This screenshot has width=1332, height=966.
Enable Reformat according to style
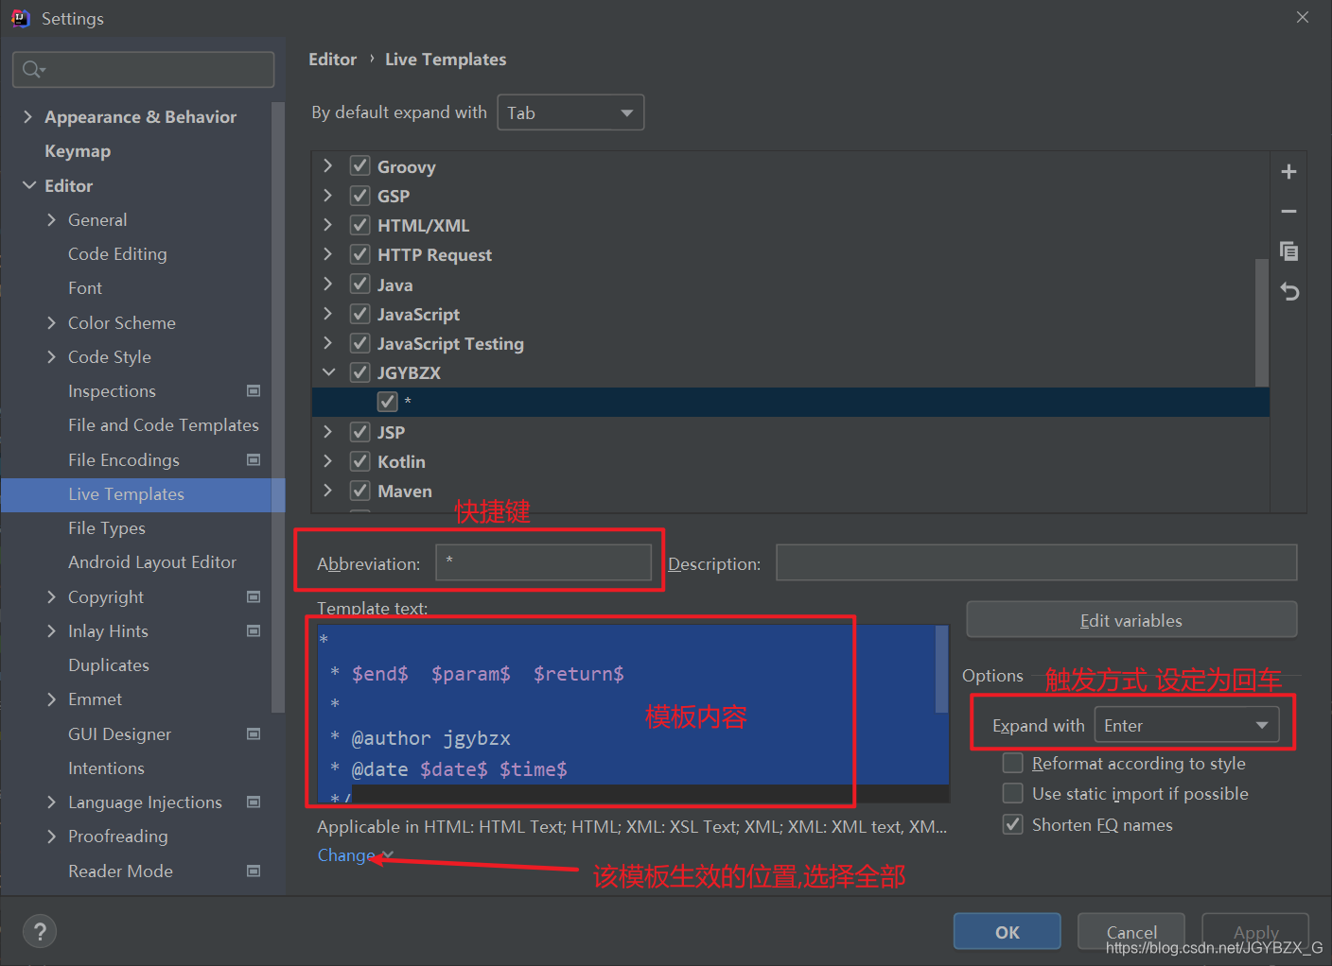coord(1012,763)
